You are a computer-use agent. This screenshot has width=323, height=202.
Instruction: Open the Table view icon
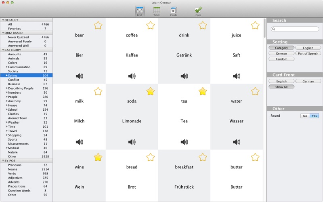157,11
